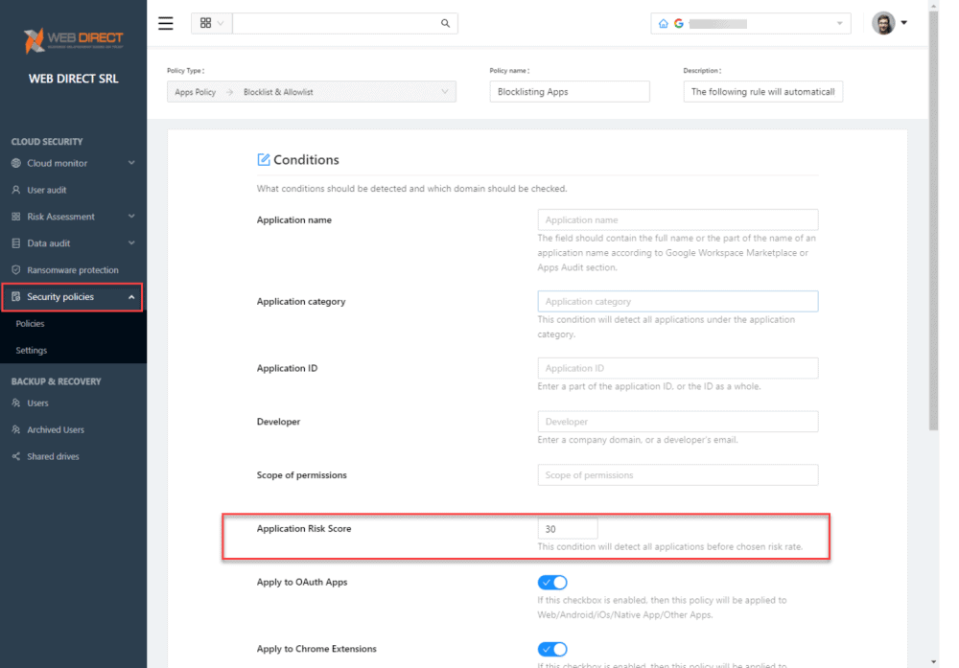Open the User audit page
The width and height of the screenshot is (959, 668).
pos(47,190)
